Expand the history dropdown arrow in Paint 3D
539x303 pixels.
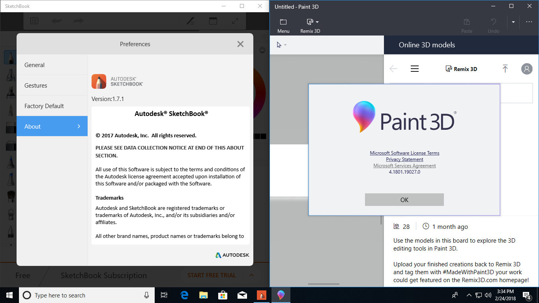pyautogui.click(x=513, y=22)
